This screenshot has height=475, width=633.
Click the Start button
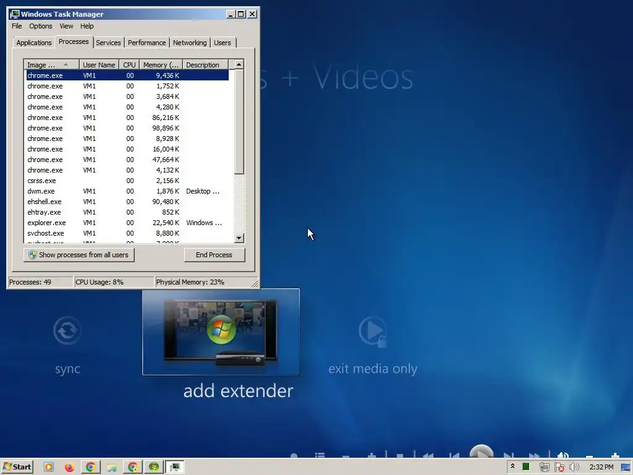[17, 467]
